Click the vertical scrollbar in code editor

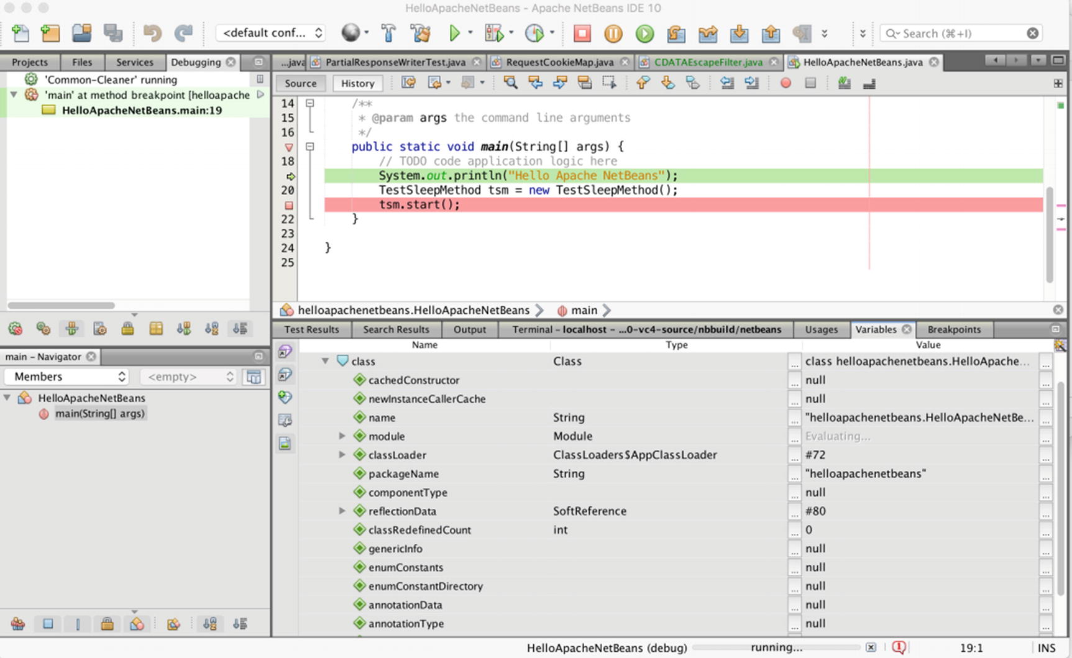click(x=1050, y=234)
